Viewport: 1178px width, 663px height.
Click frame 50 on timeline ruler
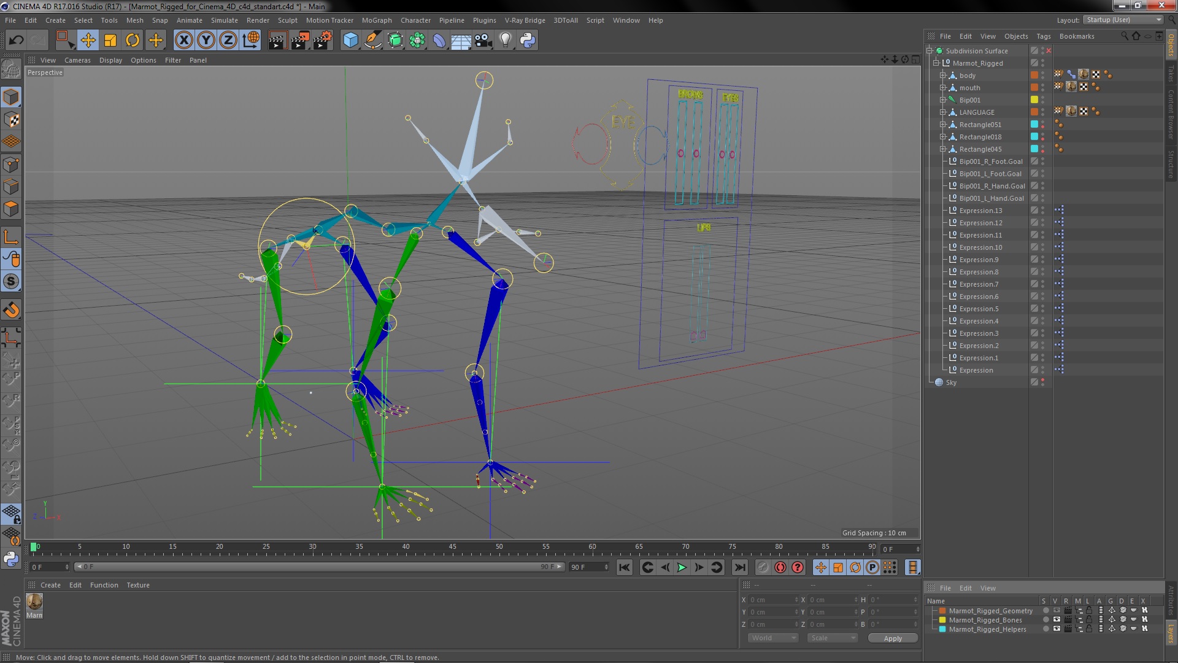coord(499,548)
